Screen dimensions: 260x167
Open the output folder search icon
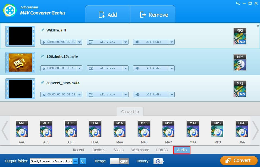point(83,161)
